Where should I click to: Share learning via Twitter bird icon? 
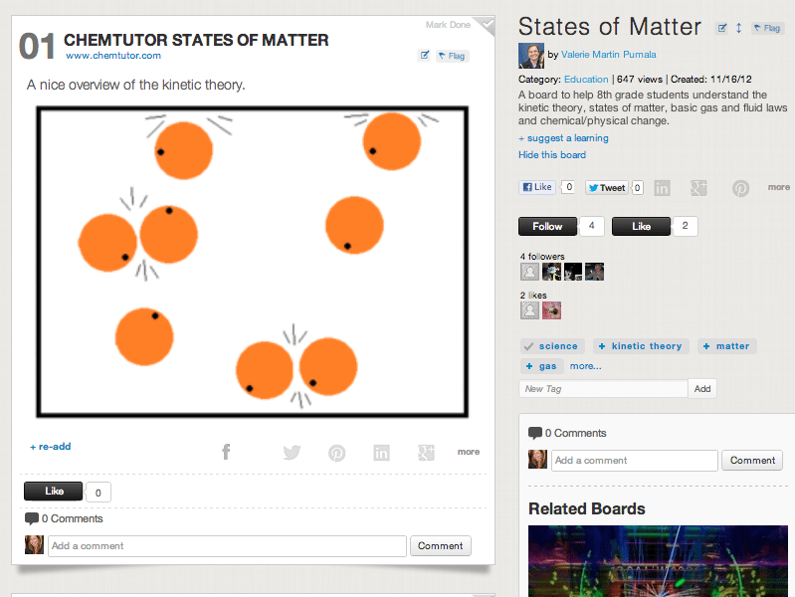pyautogui.click(x=293, y=452)
